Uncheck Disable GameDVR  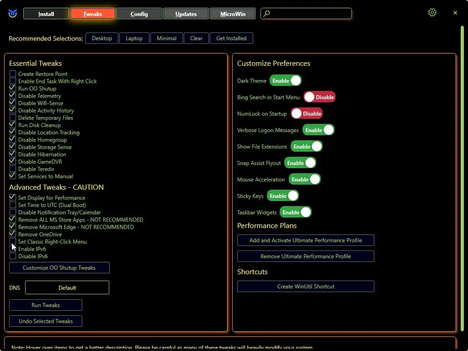[12, 161]
